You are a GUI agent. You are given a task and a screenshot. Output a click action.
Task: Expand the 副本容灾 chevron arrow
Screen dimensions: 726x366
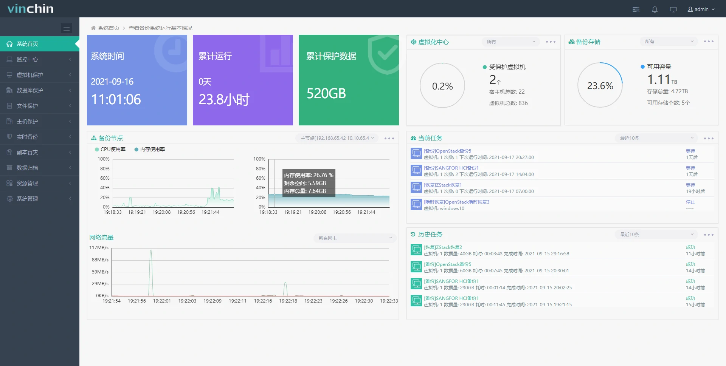[x=70, y=152]
